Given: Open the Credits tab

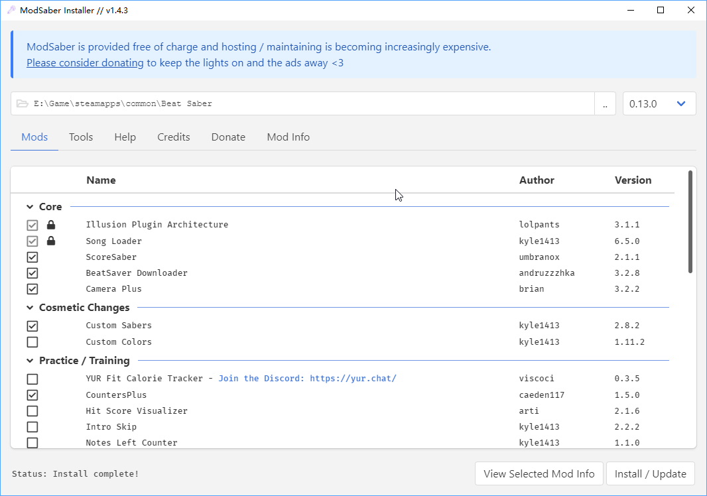Looking at the screenshot, I should tap(174, 137).
